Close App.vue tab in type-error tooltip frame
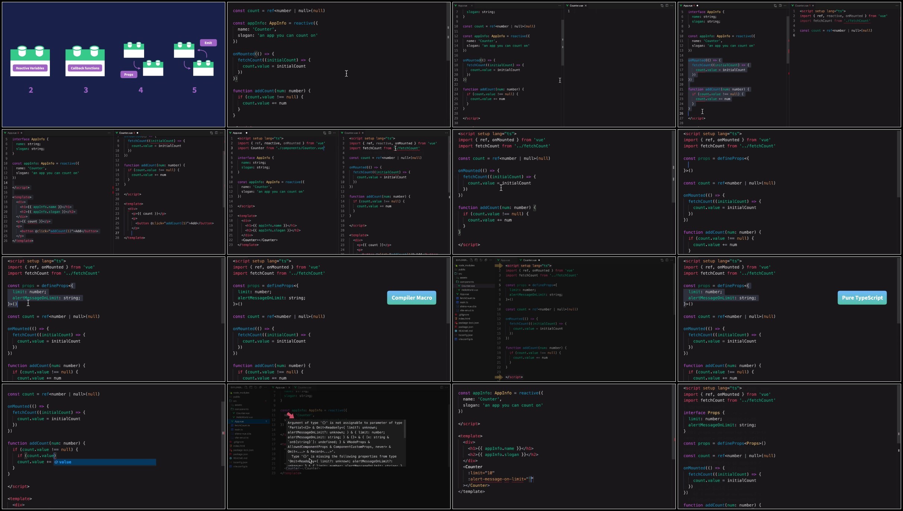This screenshot has width=903, height=511. [x=289, y=387]
